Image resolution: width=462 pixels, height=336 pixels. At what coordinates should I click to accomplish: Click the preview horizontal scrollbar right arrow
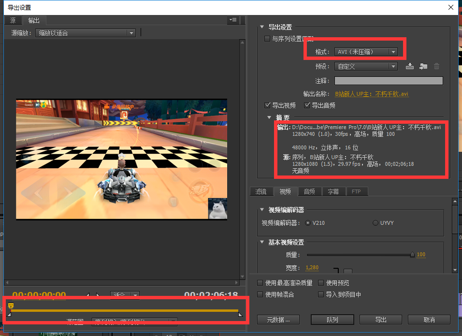point(236,282)
